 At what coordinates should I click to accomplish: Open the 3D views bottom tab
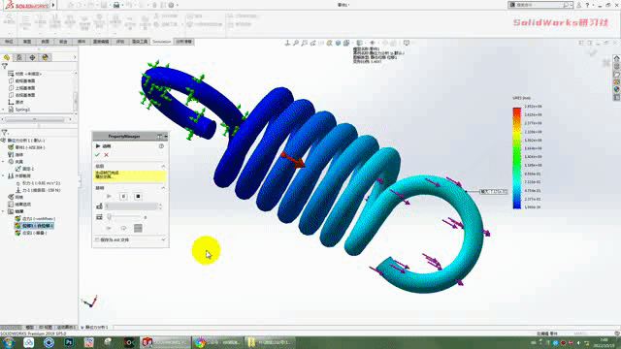click(46, 328)
